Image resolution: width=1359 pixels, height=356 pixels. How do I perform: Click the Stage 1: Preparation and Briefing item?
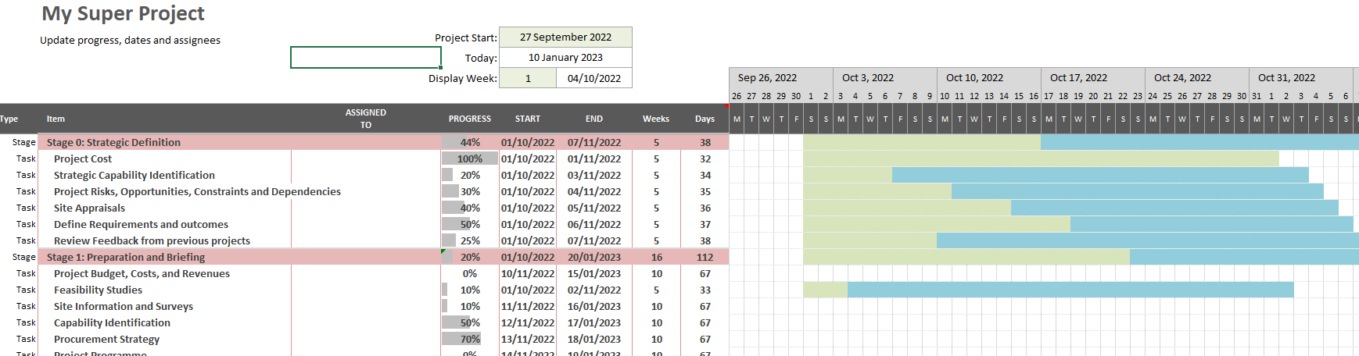point(126,258)
